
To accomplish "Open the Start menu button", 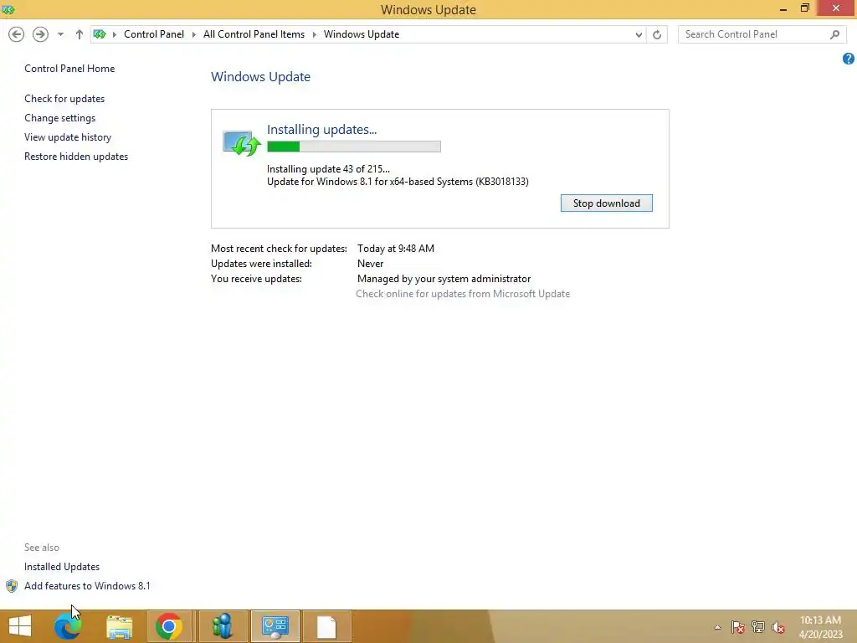I will coord(20,626).
